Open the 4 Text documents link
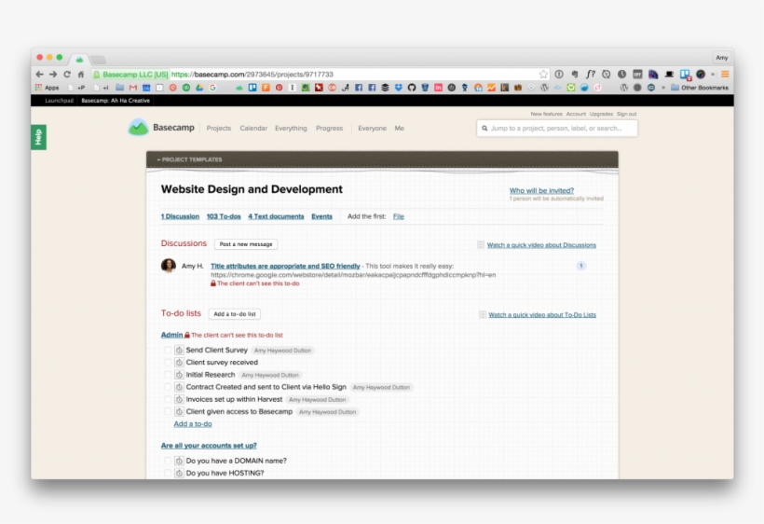764x524 pixels. click(x=276, y=216)
